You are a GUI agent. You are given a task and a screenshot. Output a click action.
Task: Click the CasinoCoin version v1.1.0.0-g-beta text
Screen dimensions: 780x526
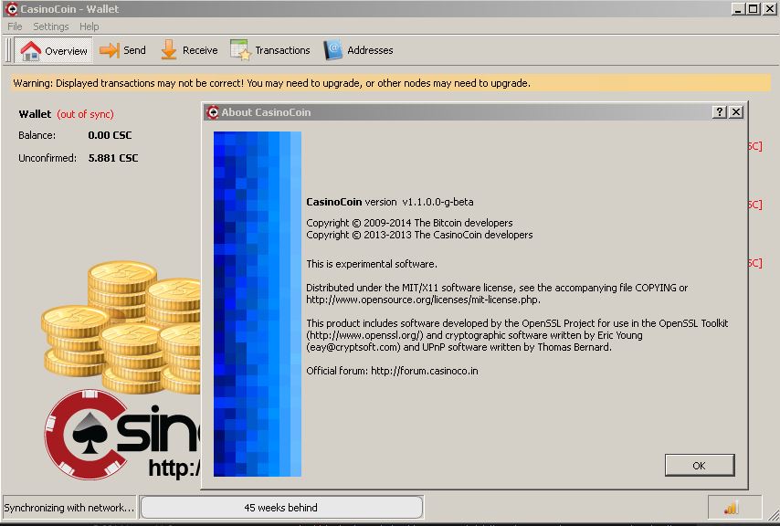tap(390, 202)
